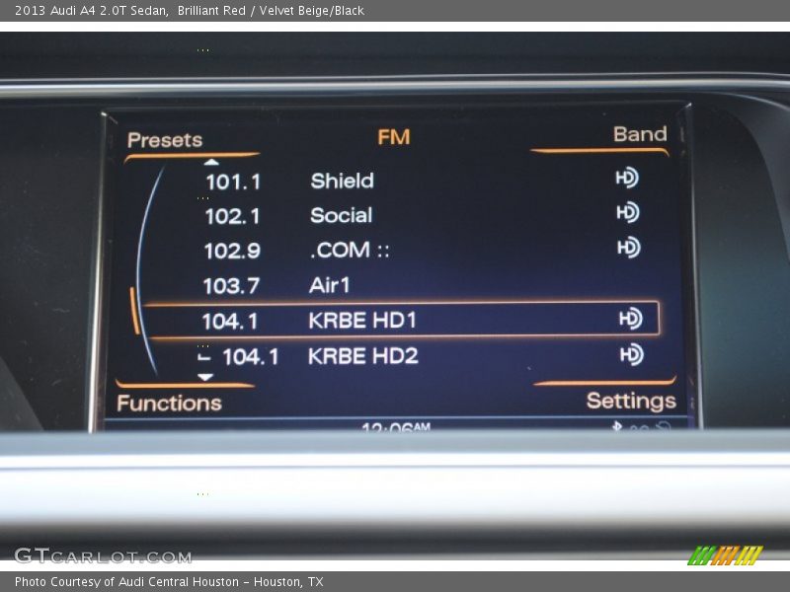Select station 104.1 KRBE HD1
This screenshot has height=592, width=790.
402,319
